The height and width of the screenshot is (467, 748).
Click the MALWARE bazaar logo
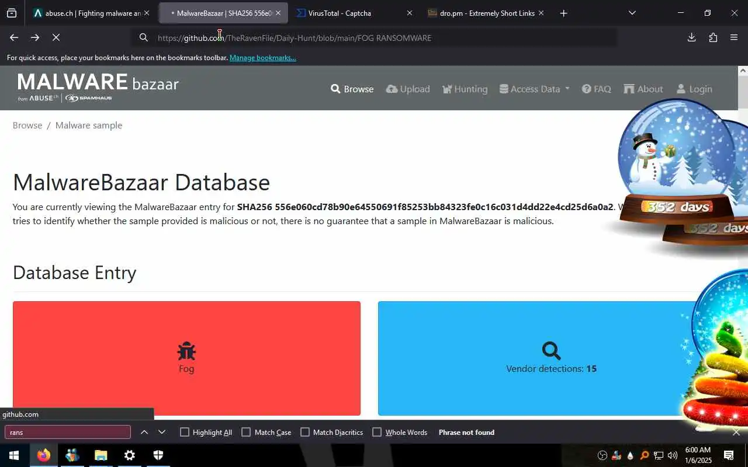coord(98,88)
